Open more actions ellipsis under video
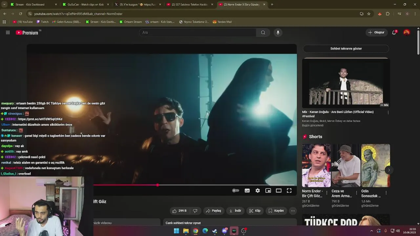This screenshot has height=236, width=420. click(293, 211)
